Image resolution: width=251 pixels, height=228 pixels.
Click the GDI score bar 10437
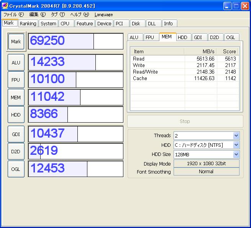coord(76,134)
